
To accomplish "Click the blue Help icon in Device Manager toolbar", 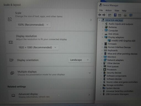I will 115,15.
